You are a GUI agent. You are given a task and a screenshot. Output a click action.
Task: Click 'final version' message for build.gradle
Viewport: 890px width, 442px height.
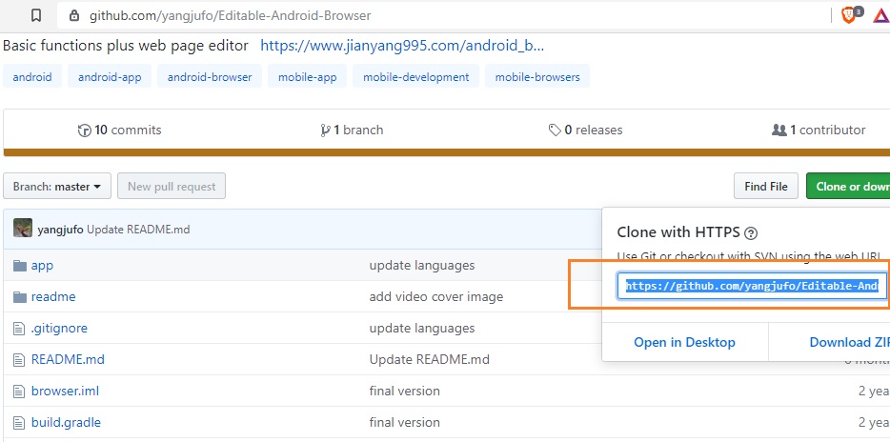click(404, 422)
